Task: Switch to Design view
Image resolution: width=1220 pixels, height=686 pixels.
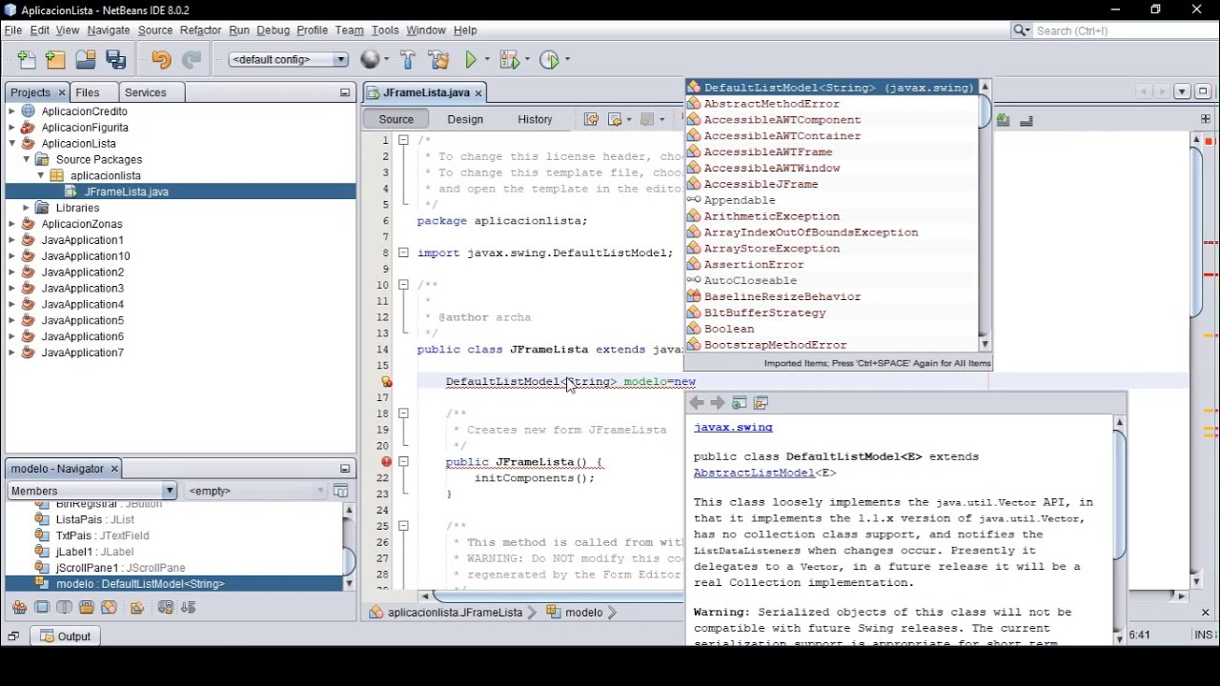Action: tap(465, 119)
